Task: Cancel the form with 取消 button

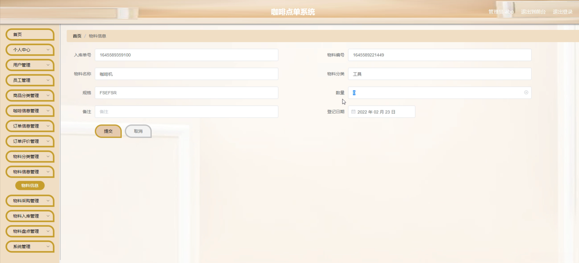Action: point(138,131)
